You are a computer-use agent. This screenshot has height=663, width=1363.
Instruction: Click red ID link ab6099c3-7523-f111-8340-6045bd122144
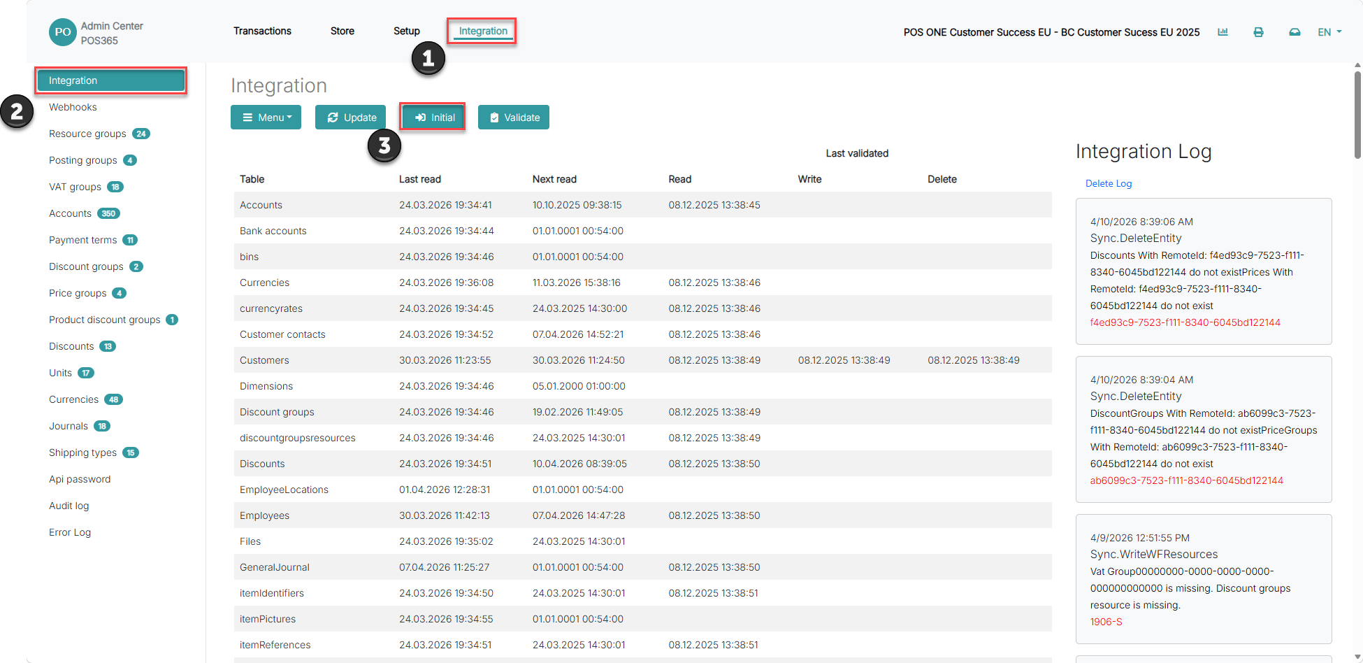click(x=1187, y=480)
